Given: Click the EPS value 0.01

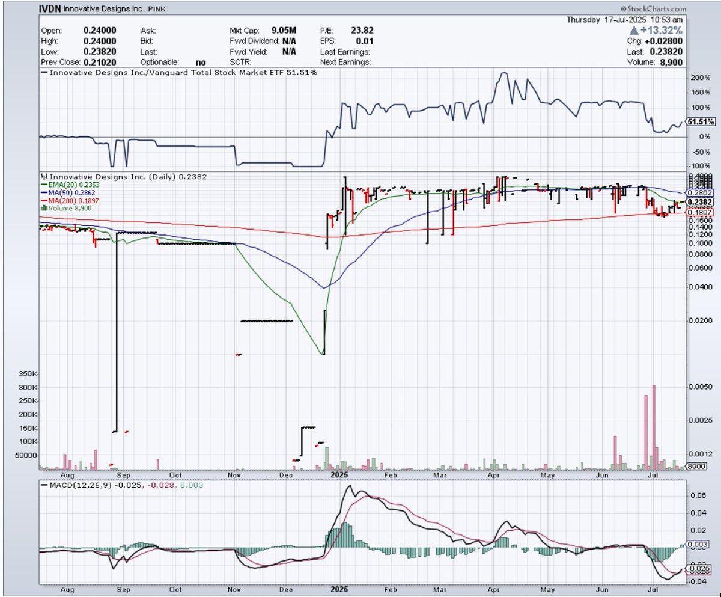Looking at the screenshot, I should pyautogui.click(x=364, y=41).
